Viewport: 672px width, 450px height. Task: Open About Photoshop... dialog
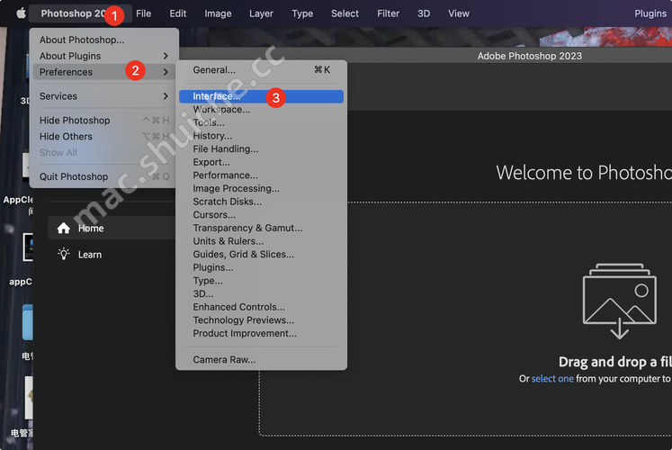tap(82, 40)
